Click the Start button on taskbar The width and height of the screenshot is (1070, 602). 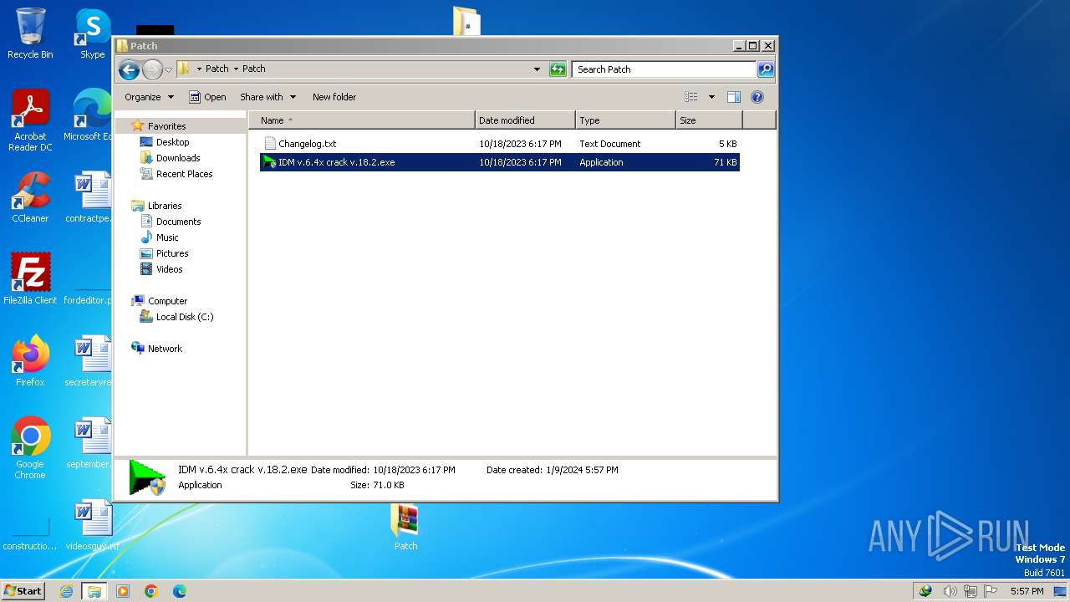(23, 590)
